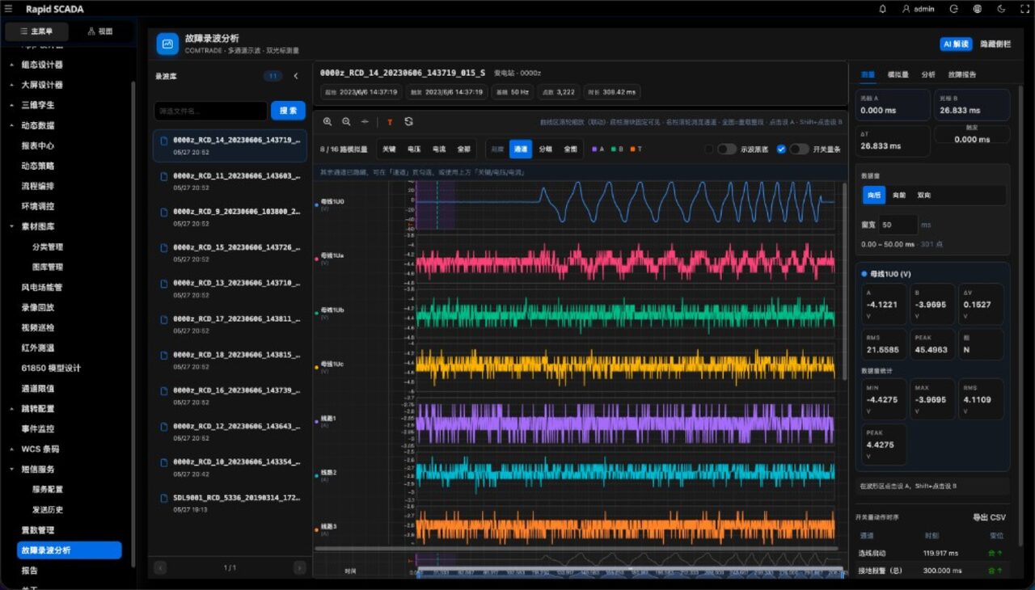The height and width of the screenshot is (590, 1035).
Task: Toggle the 示波黑底 switch
Action: tap(727, 149)
